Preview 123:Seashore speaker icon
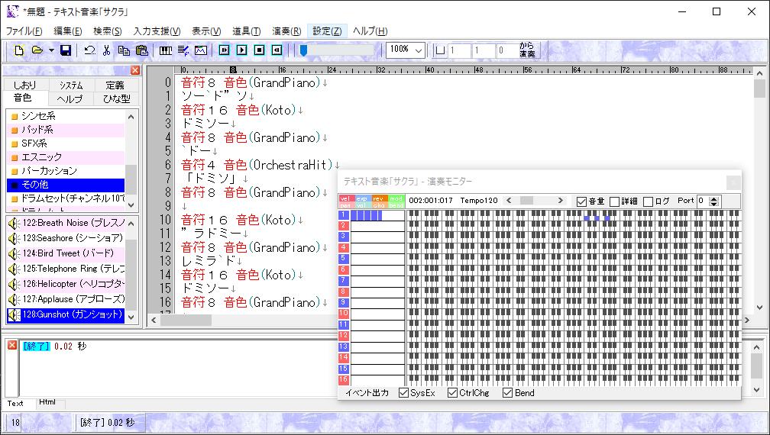The image size is (770, 435). [x=14, y=238]
